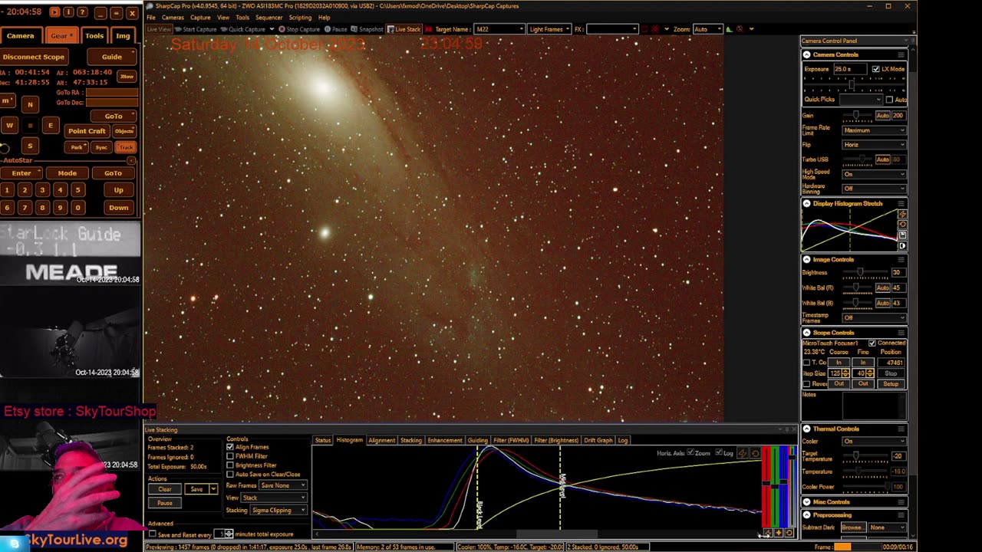Click the Park button
This screenshot has width=982, height=552.
point(77,147)
